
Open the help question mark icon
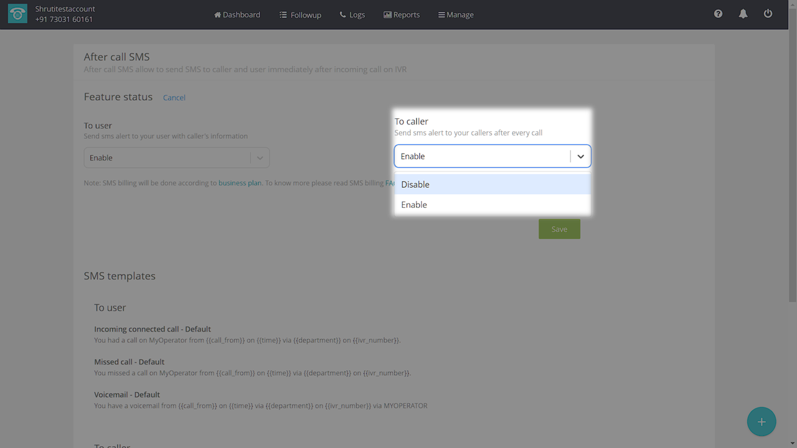tap(718, 14)
